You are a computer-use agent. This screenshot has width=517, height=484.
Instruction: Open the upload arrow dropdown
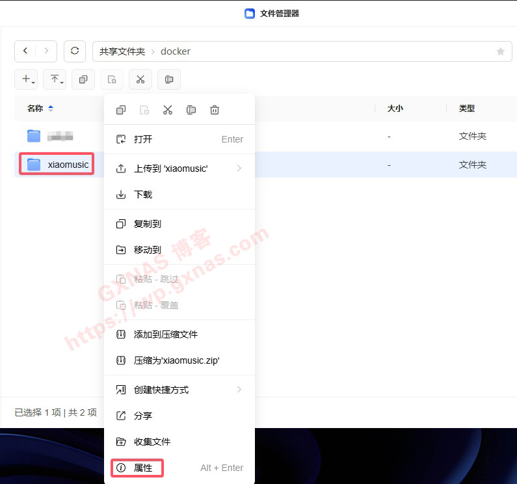click(x=55, y=79)
